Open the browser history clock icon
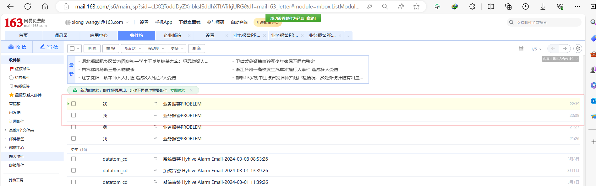The width and height of the screenshot is (596, 186). click(x=526, y=6)
